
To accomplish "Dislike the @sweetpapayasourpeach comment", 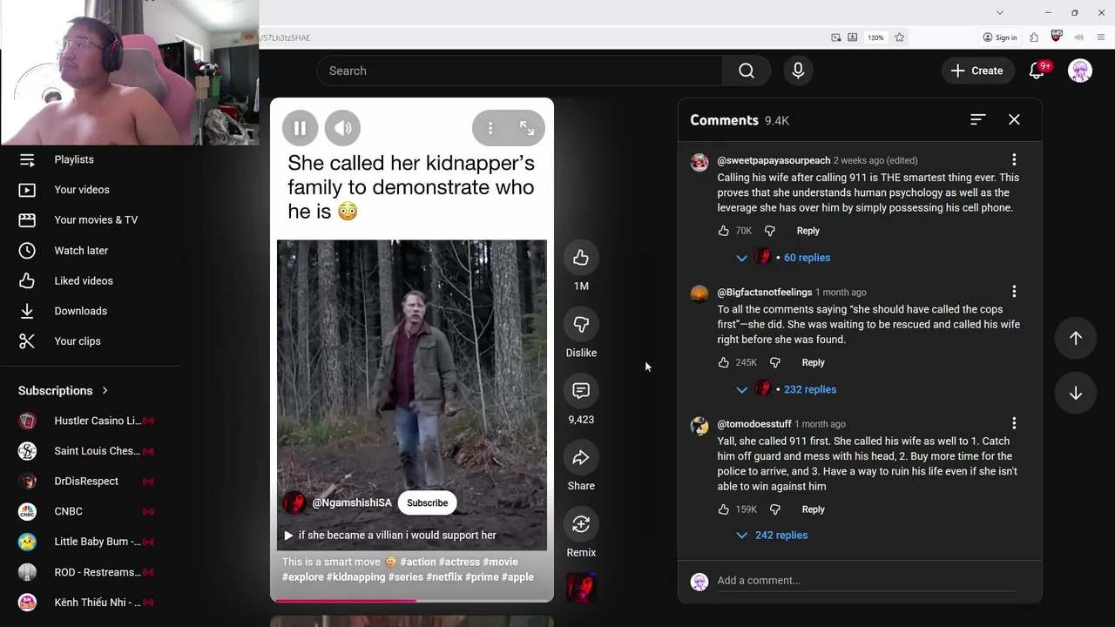I will pos(770,231).
